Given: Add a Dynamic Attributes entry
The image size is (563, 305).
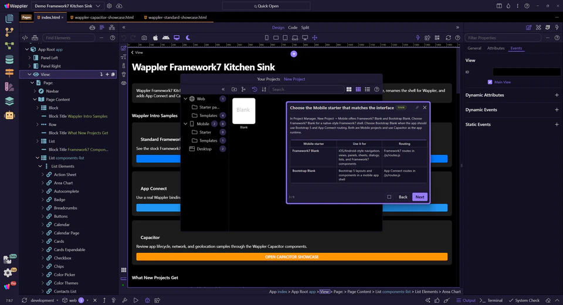Looking at the screenshot, I should [x=557, y=95].
